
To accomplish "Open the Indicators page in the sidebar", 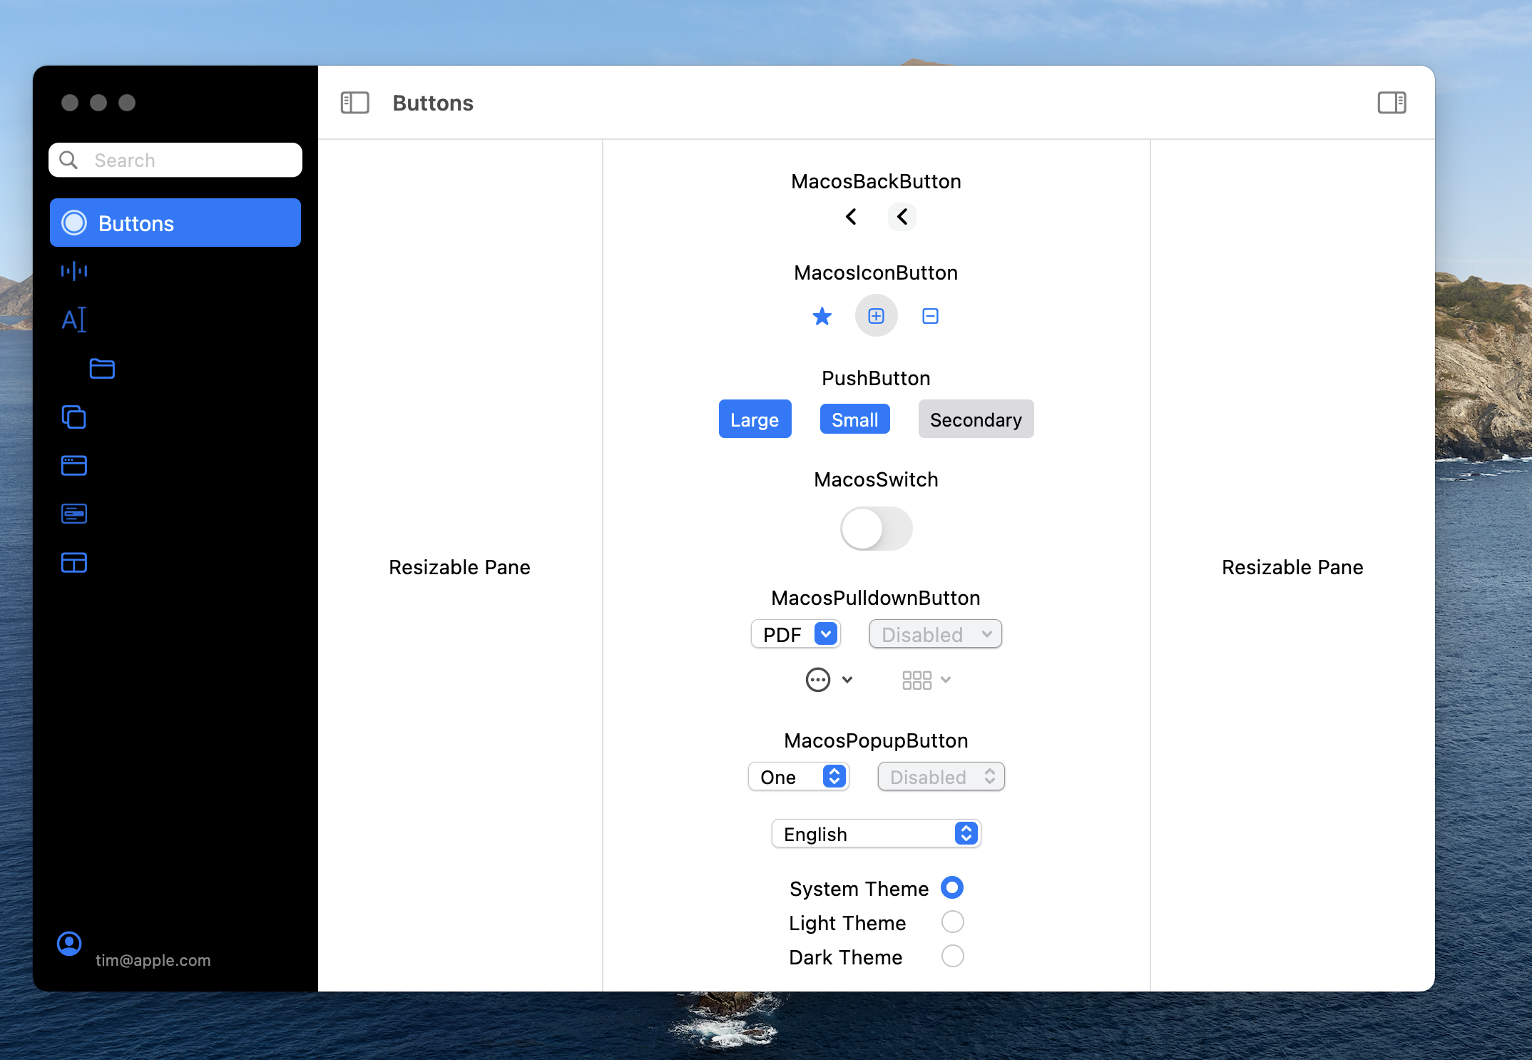I will point(74,271).
